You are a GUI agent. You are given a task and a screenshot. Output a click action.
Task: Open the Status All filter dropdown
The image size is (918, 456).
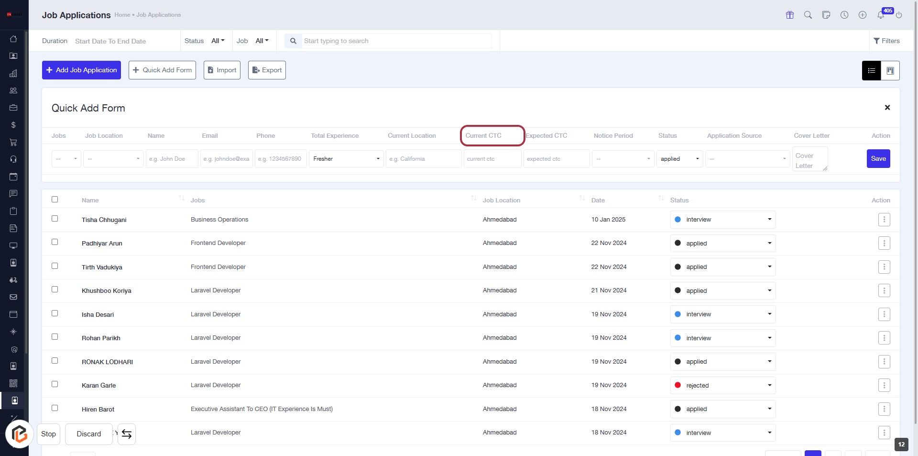(218, 41)
